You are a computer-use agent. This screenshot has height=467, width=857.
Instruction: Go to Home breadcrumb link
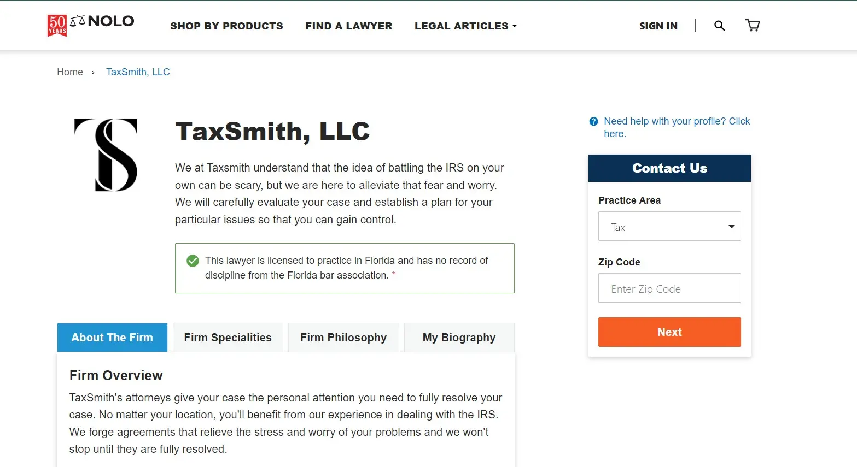(70, 72)
